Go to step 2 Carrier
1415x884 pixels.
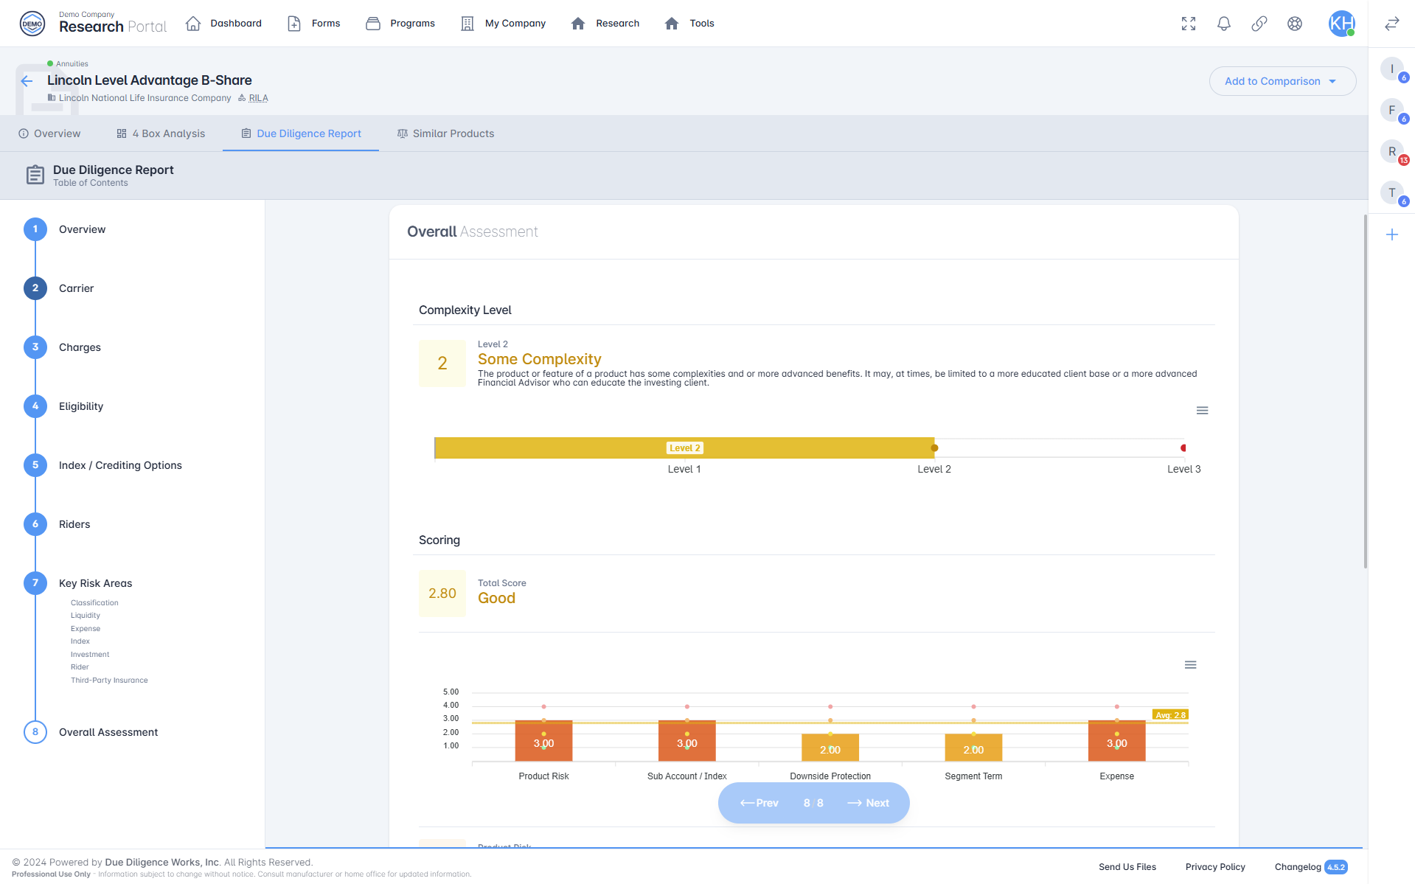pos(59,288)
